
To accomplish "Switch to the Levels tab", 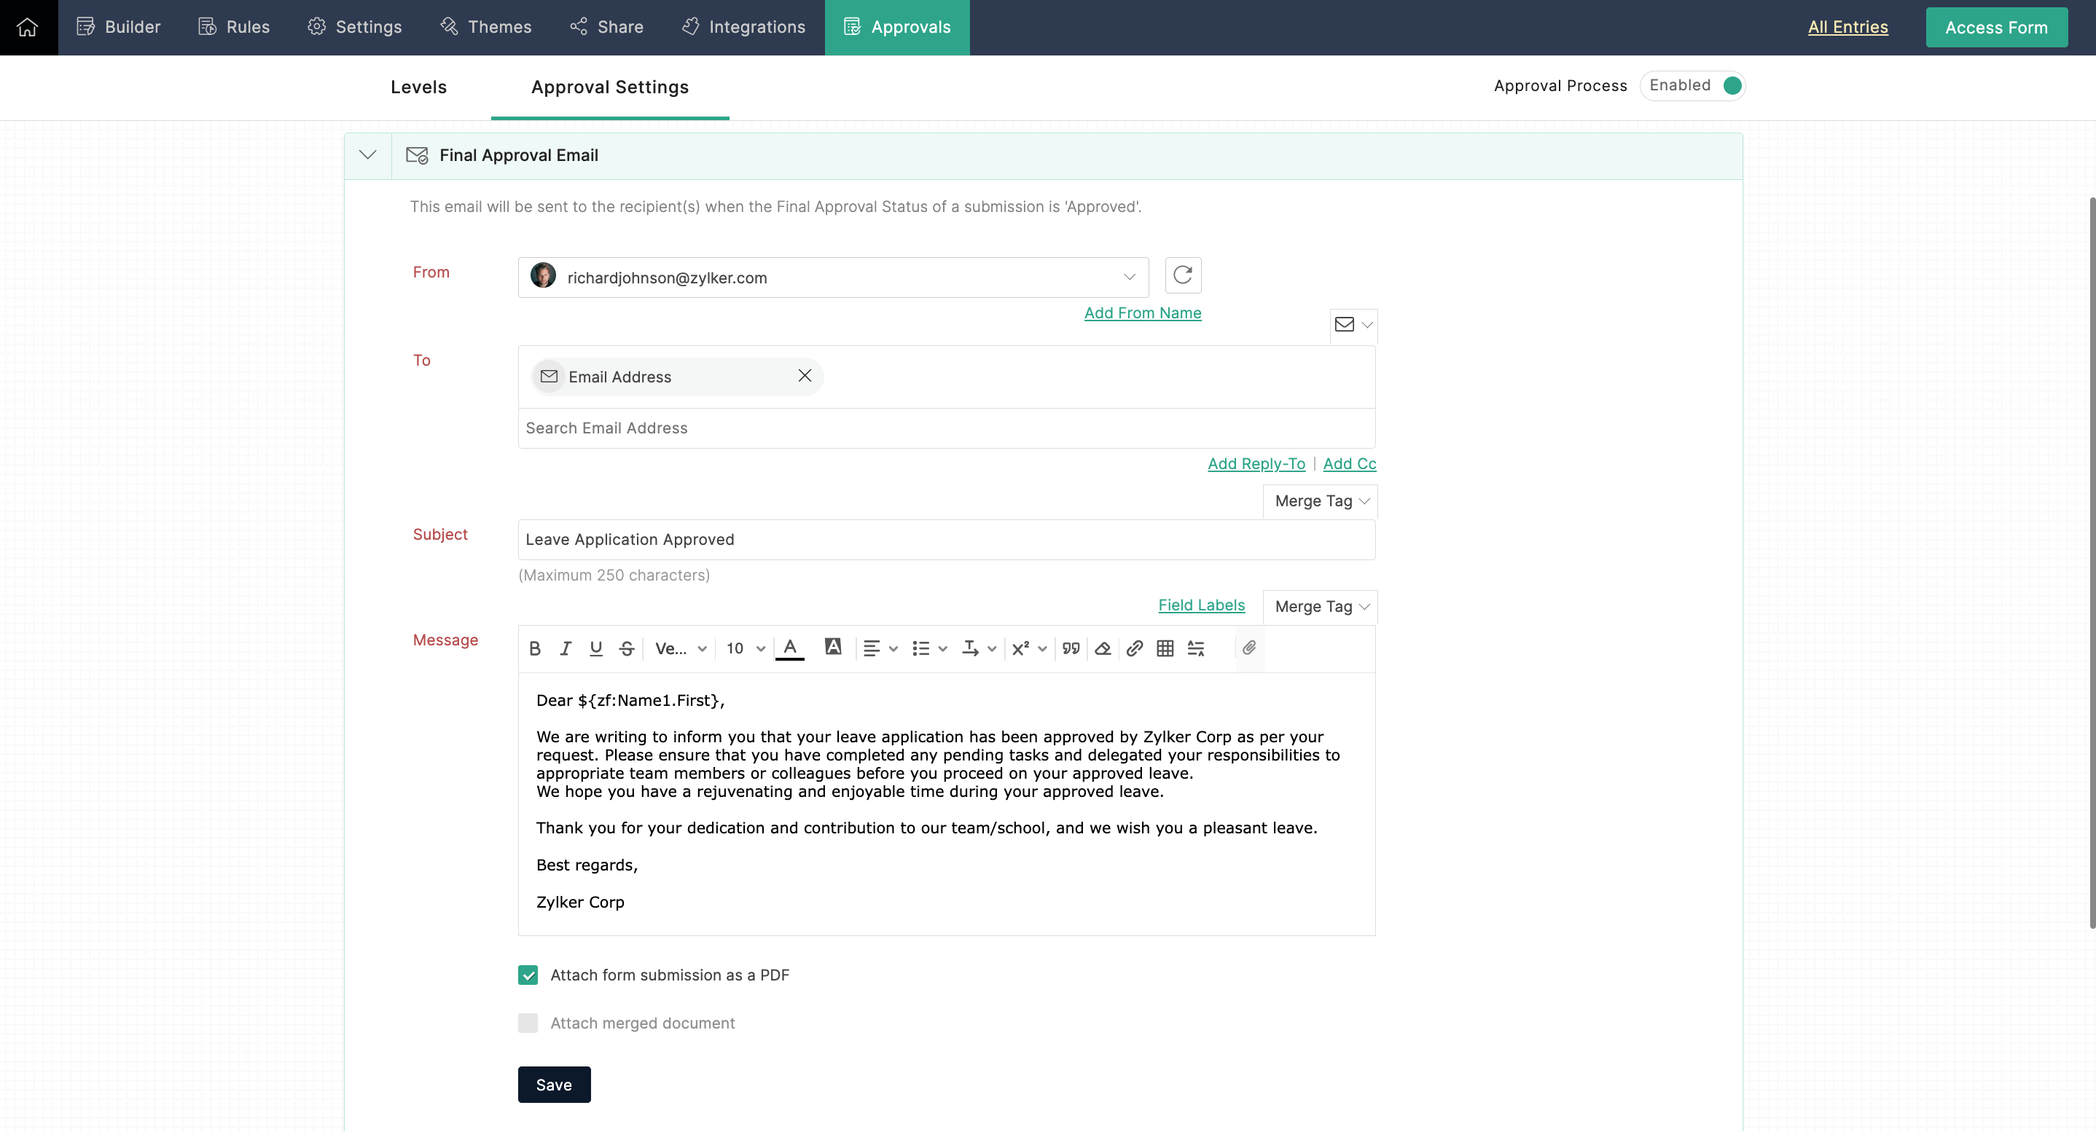I will tap(418, 87).
